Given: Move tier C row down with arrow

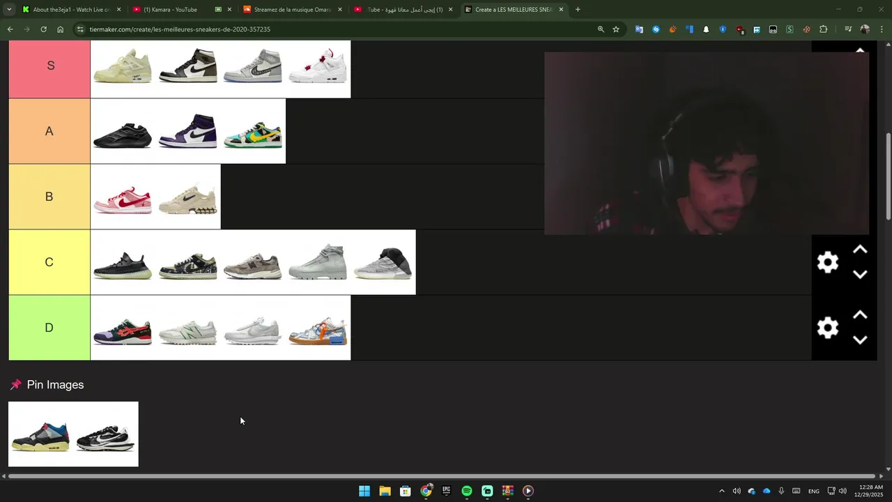Looking at the screenshot, I should click(860, 275).
